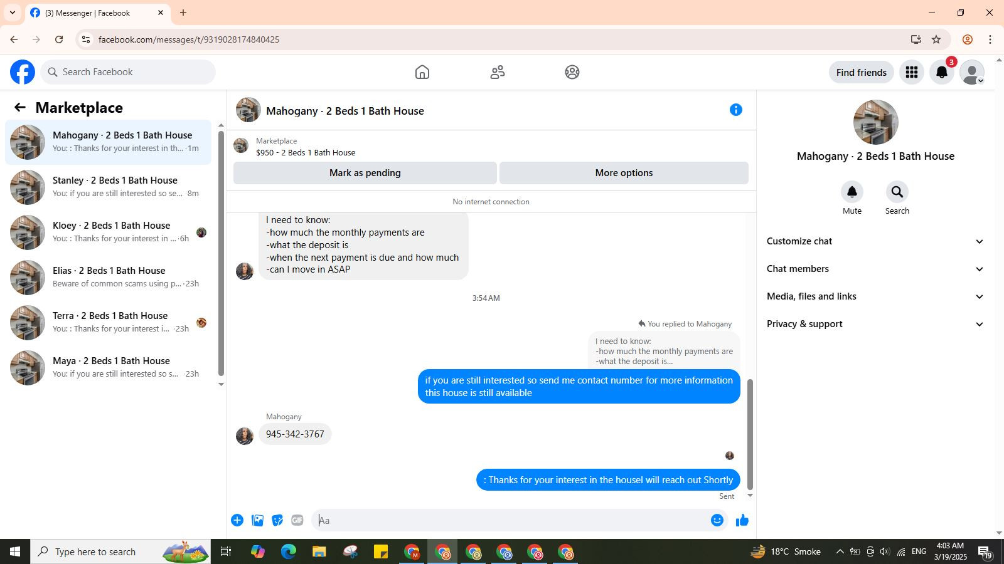Screen dimensions: 1004x564
Task: Open conversation information icon
Action: click(736, 110)
